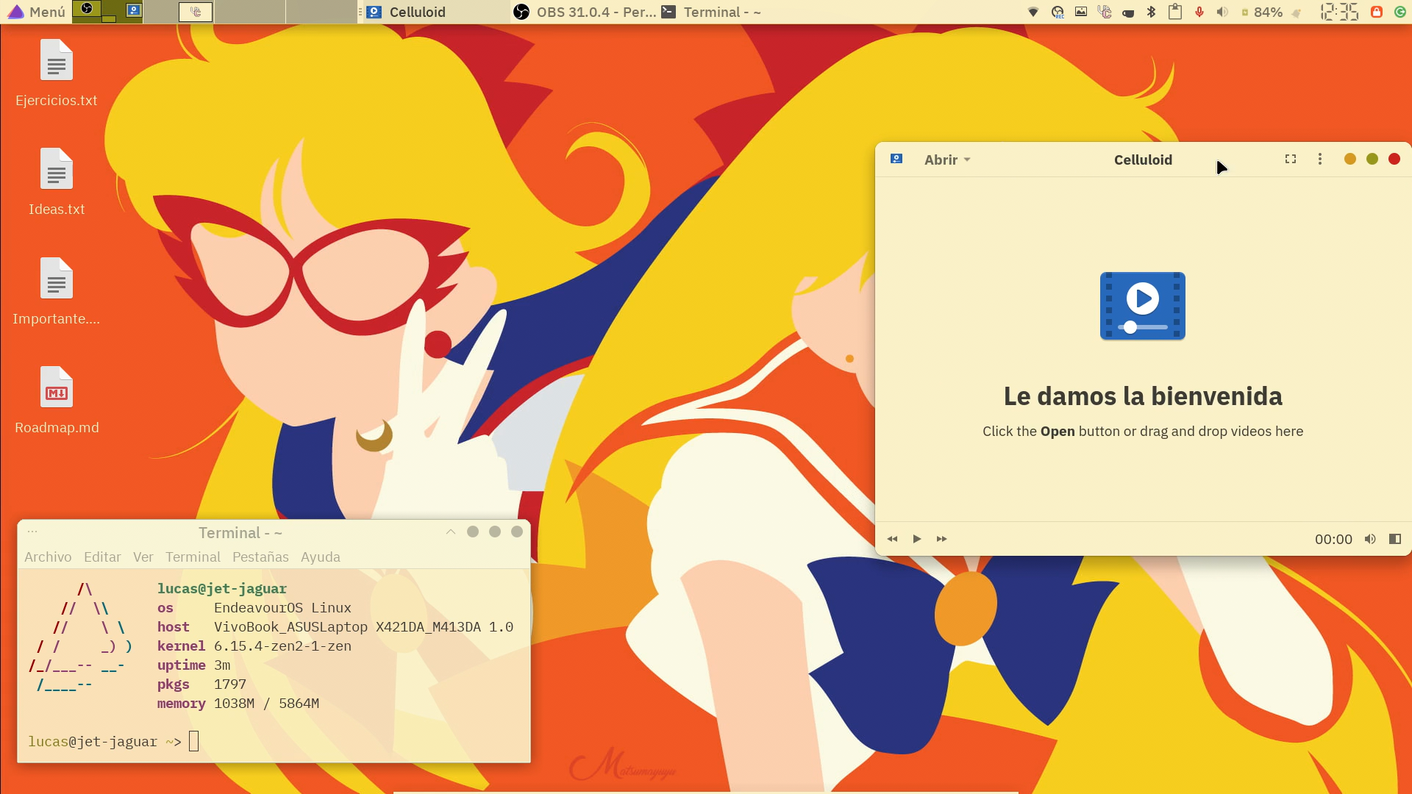Switch to the second workspace with VC window
The image size is (1412, 794).
tap(179, 12)
